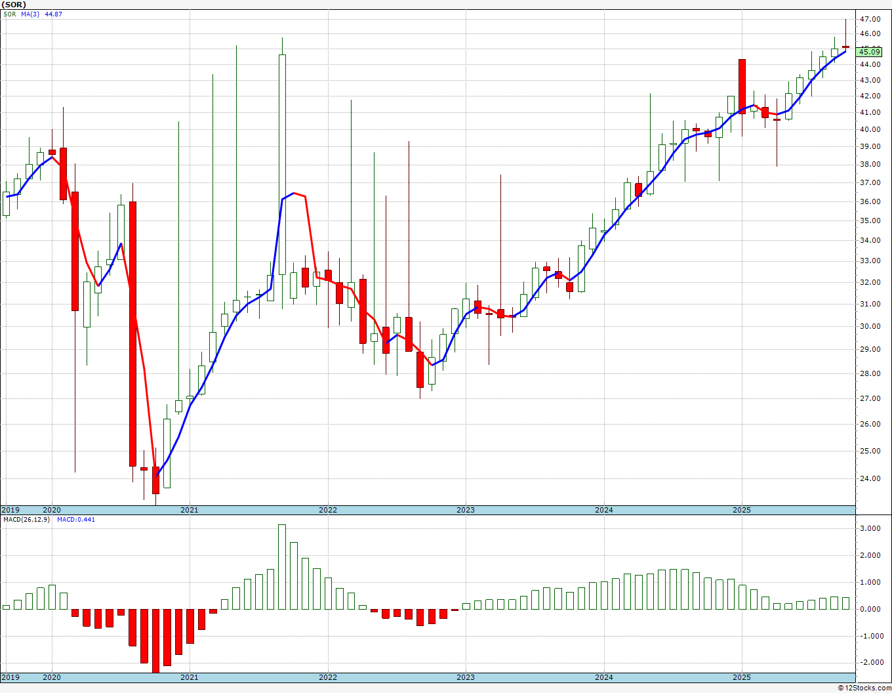Click 2023 on the price chart time axis
Image resolution: width=892 pixels, height=693 pixels.
coord(466,510)
